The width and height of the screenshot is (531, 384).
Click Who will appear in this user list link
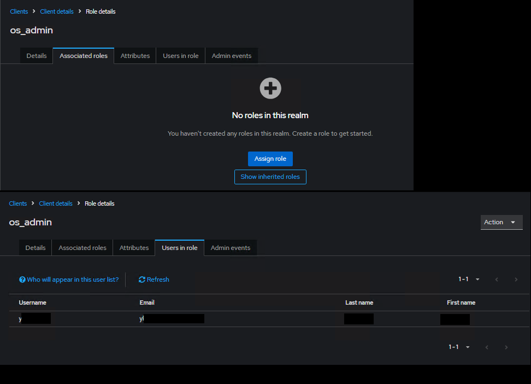click(73, 280)
